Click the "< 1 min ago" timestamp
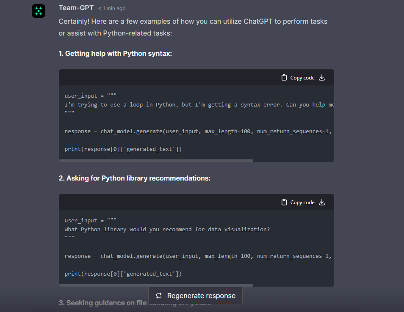Image resolution: width=404 pixels, height=312 pixels. click(x=112, y=8)
